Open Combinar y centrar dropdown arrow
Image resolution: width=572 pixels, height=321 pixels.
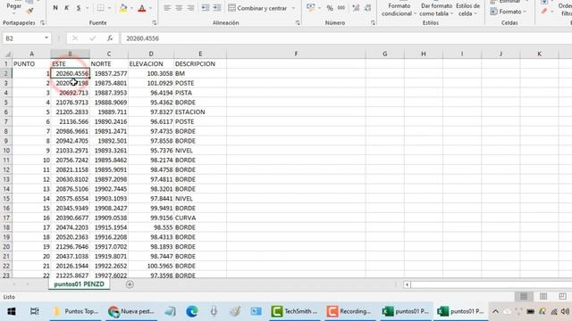(293, 8)
